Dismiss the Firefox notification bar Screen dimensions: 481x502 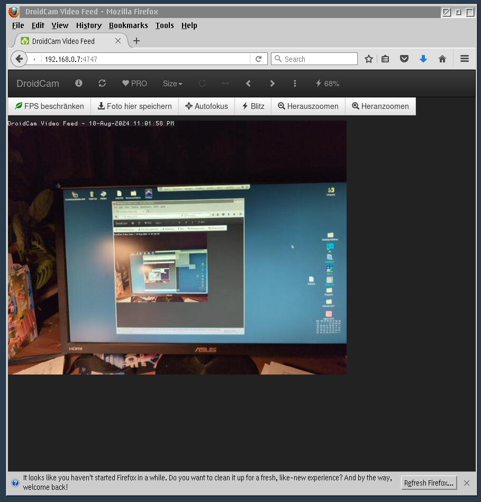pyautogui.click(x=467, y=483)
